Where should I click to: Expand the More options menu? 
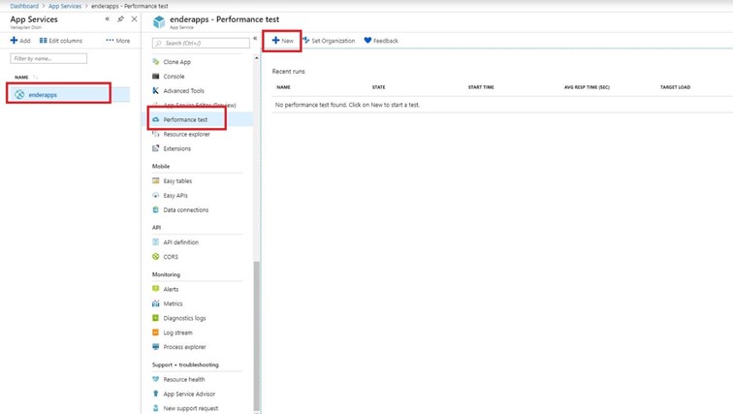point(117,41)
